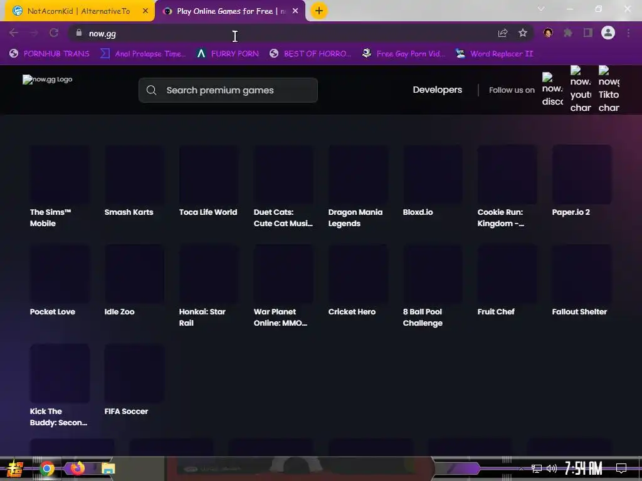This screenshot has width=642, height=481.
Task: Click the Bloxd.io game title
Action: (x=418, y=212)
